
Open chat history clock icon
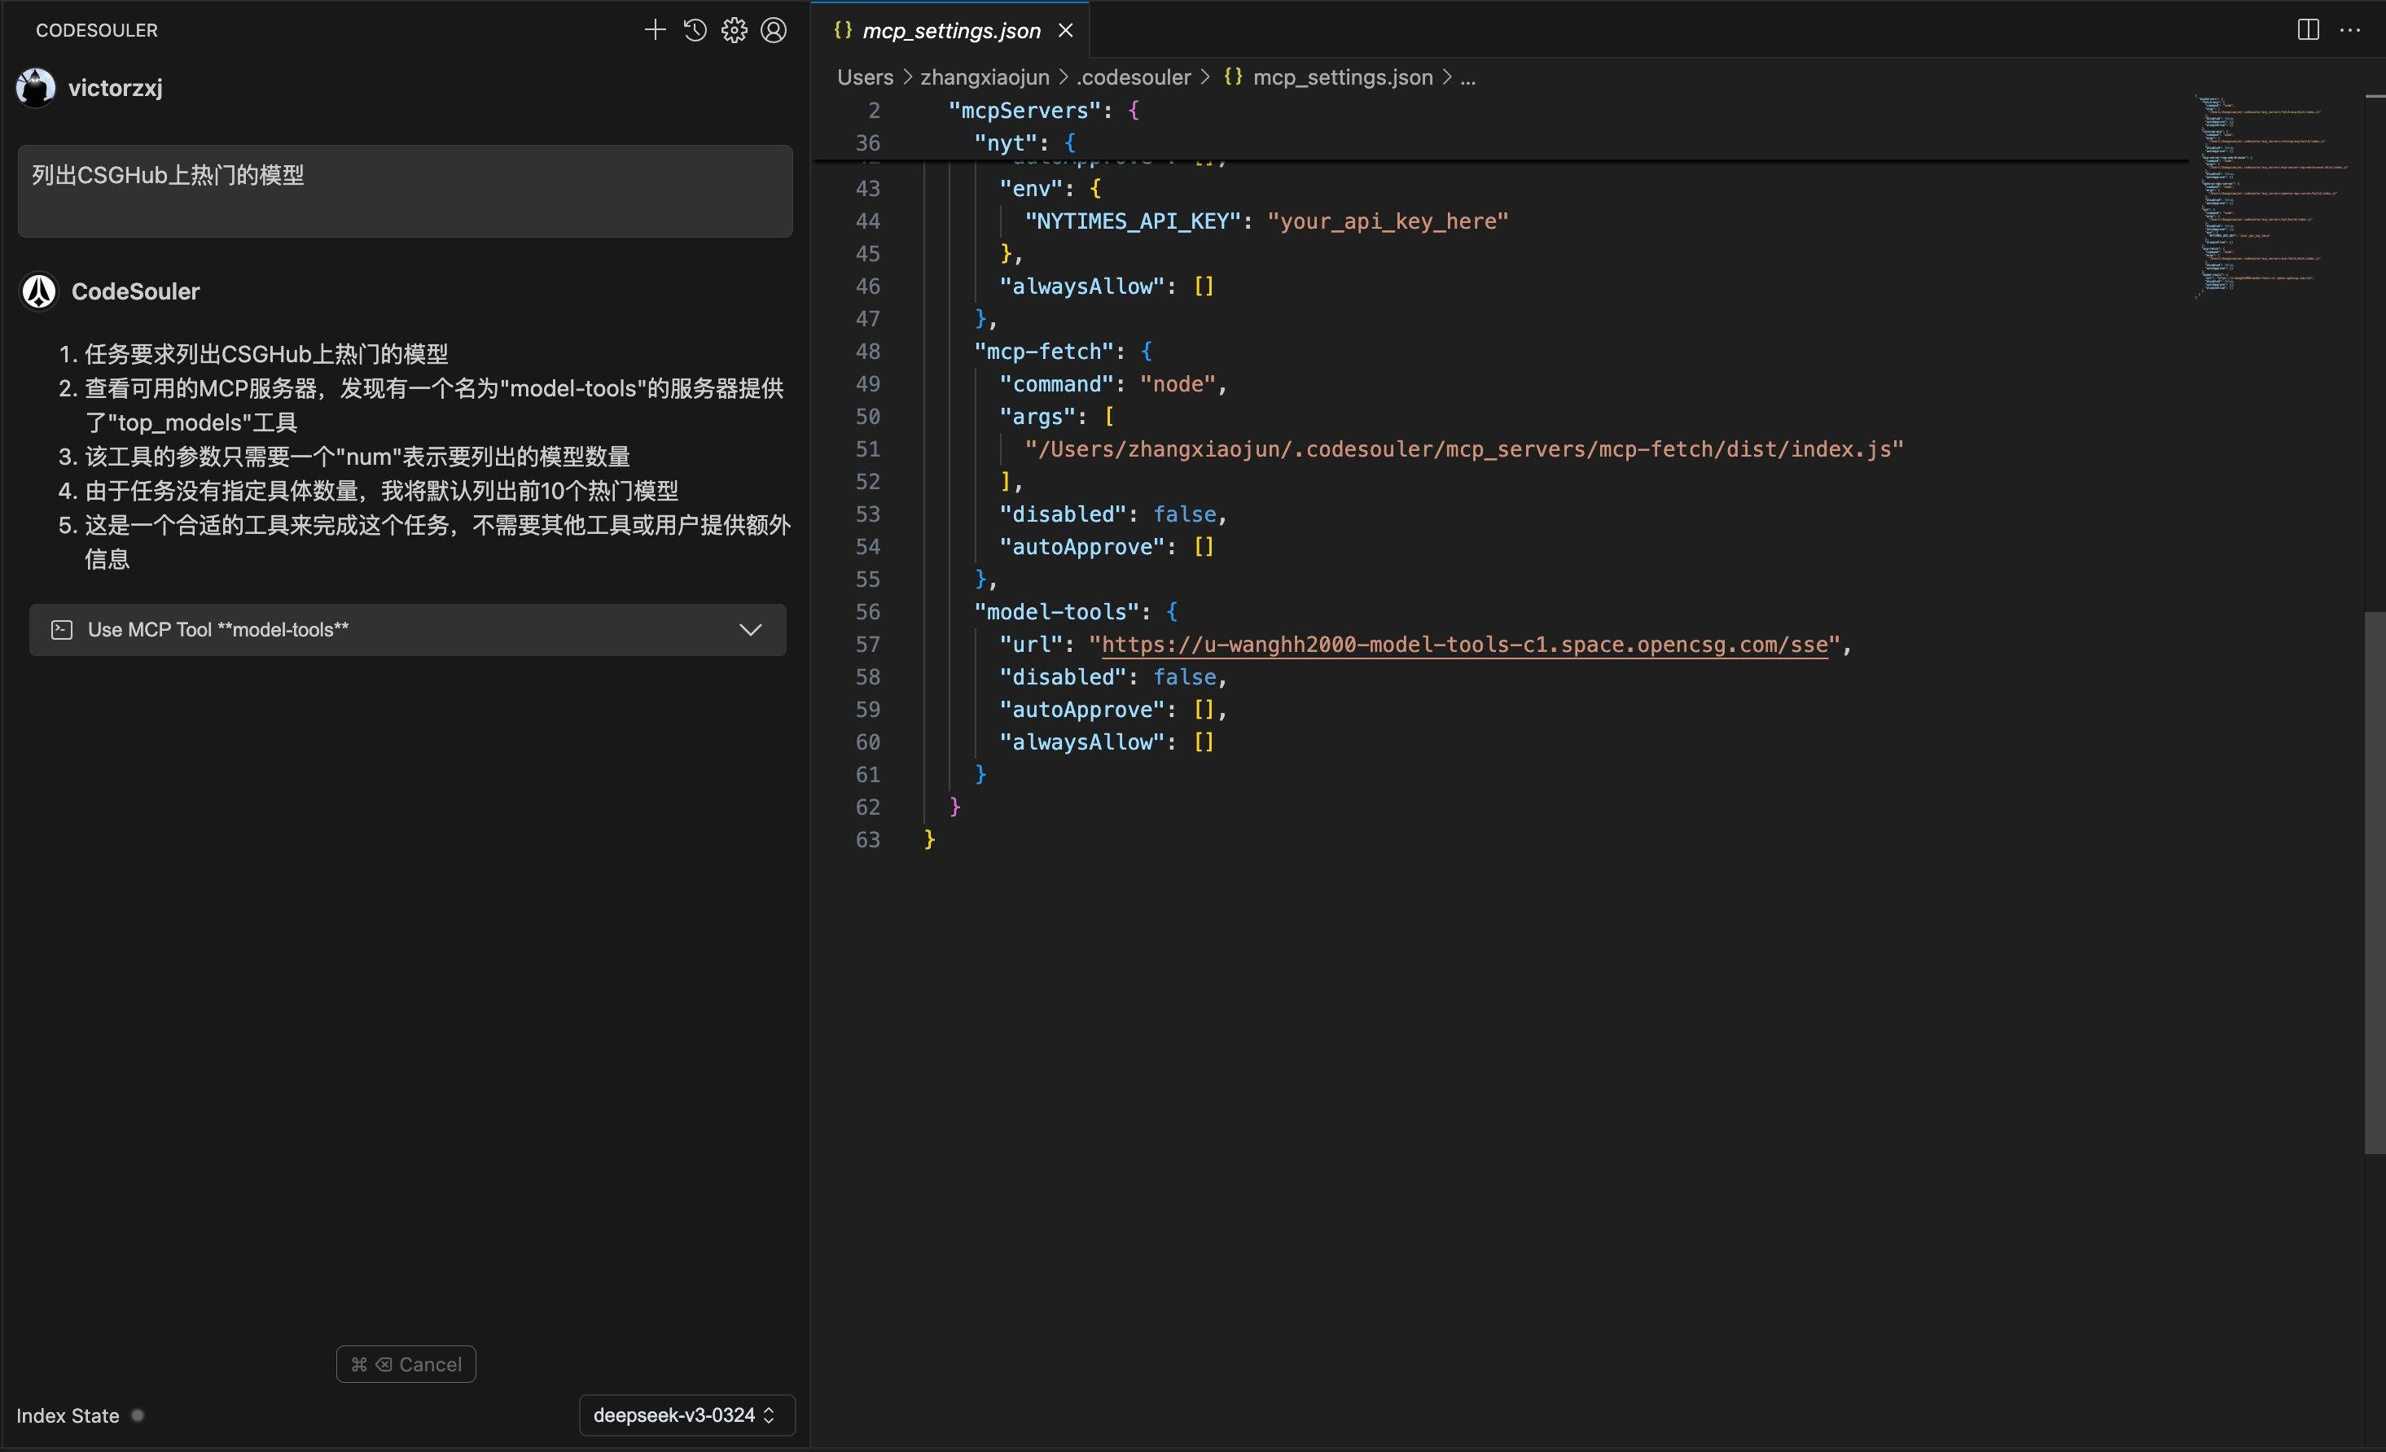[x=695, y=30]
